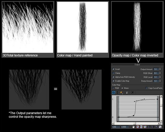This screenshot has height=132, width=165.
Task: Click the curve point Y value 0,908 field
Action: click(125, 127)
